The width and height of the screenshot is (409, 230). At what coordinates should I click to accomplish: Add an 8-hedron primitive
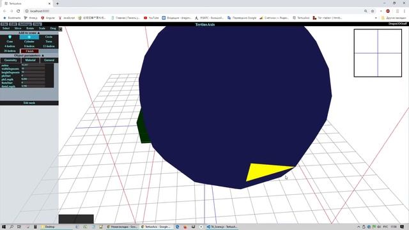[29, 46]
